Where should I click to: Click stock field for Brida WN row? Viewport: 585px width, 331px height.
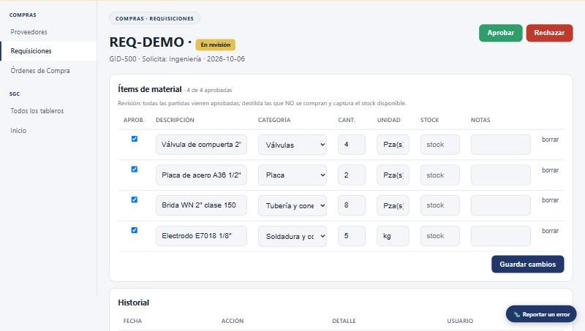click(440, 205)
